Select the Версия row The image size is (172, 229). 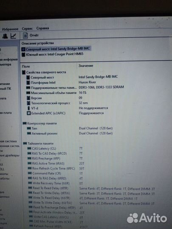click(x=37, y=98)
